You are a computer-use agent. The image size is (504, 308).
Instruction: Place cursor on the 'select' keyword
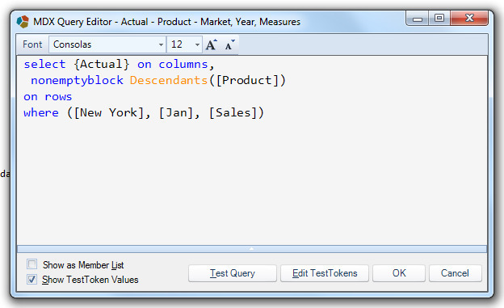click(x=44, y=65)
